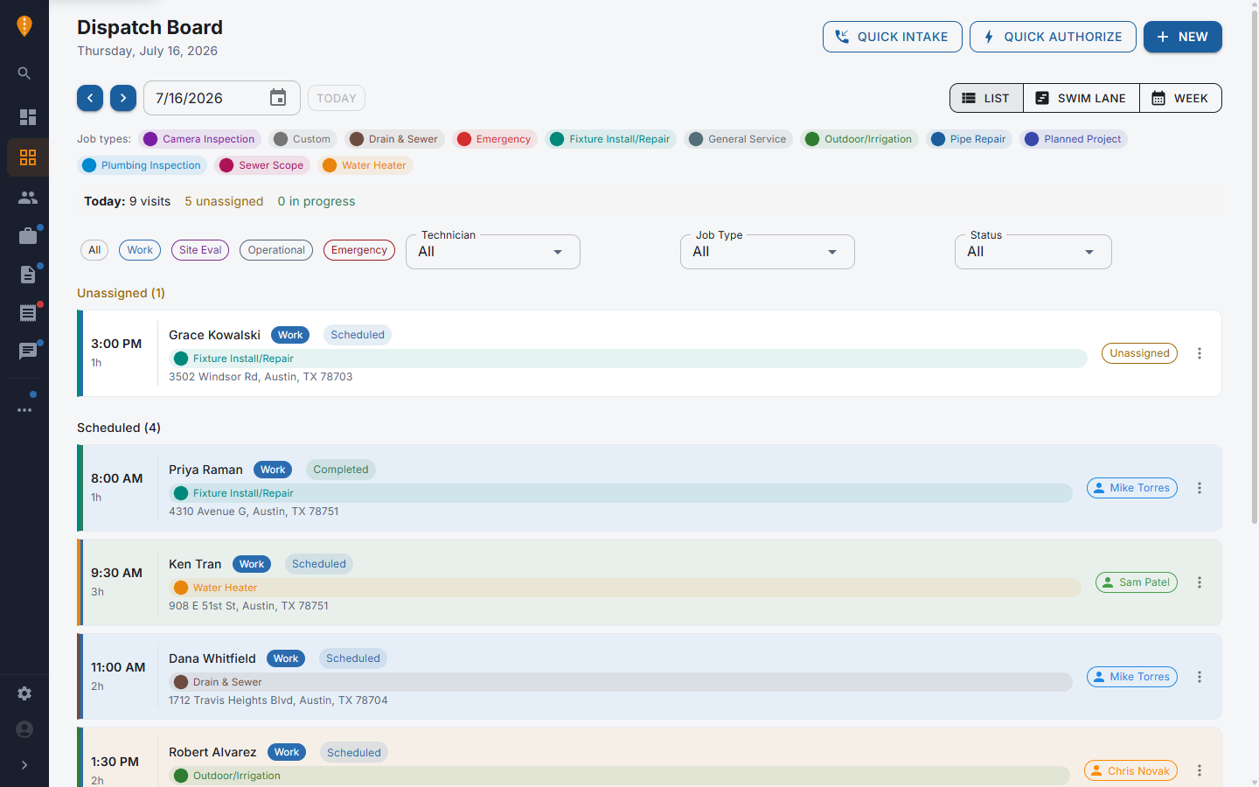
Task: Open the calendar date picker icon
Action: pos(278,98)
